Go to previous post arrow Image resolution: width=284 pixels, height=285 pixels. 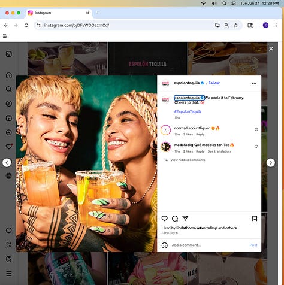pyautogui.click(x=7, y=163)
